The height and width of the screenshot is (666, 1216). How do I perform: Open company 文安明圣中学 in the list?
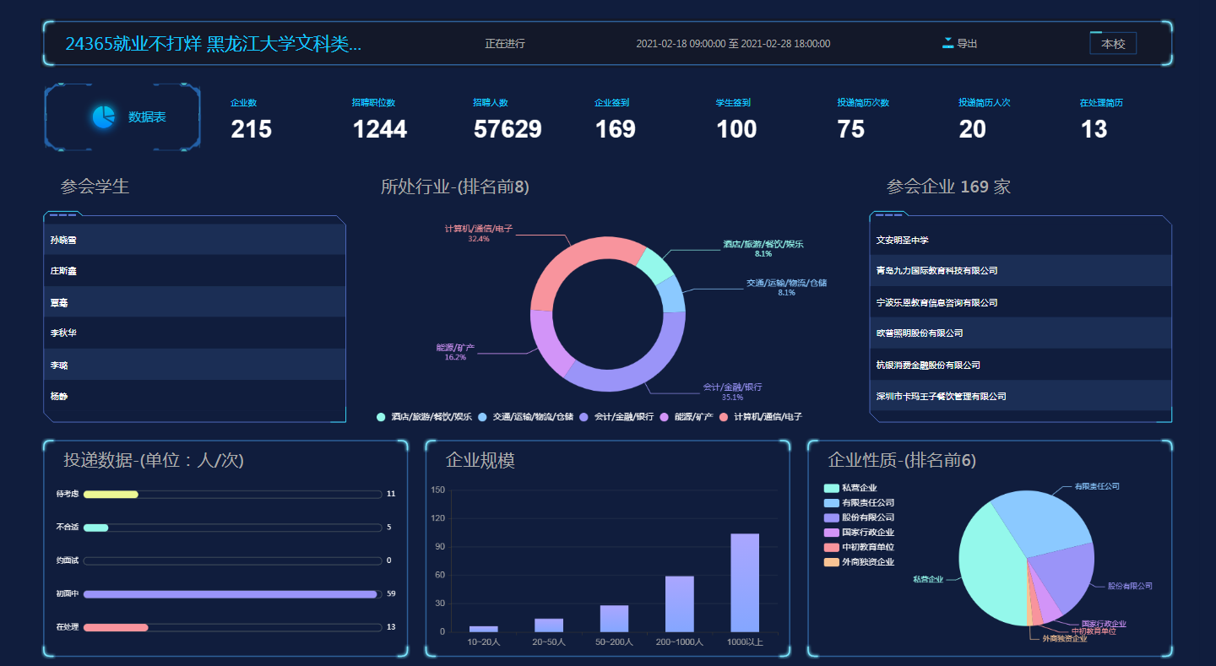coord(902,241)
